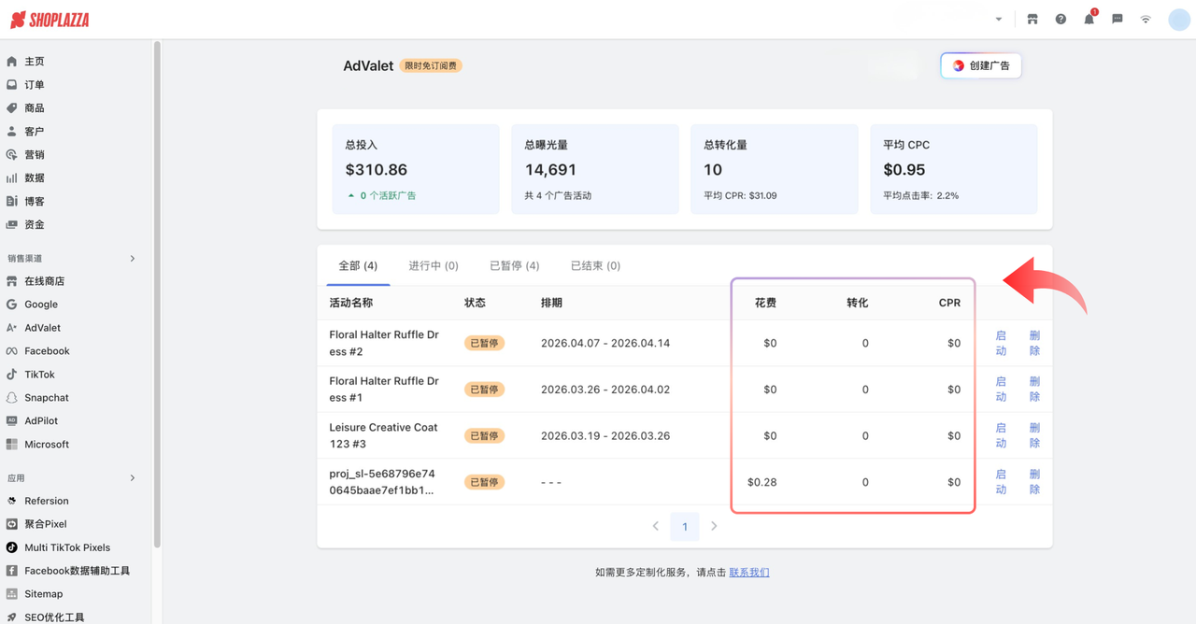Open the store icon in top bar
The width and height of the screenshot is (1196, 624).
pos(1032,19)
